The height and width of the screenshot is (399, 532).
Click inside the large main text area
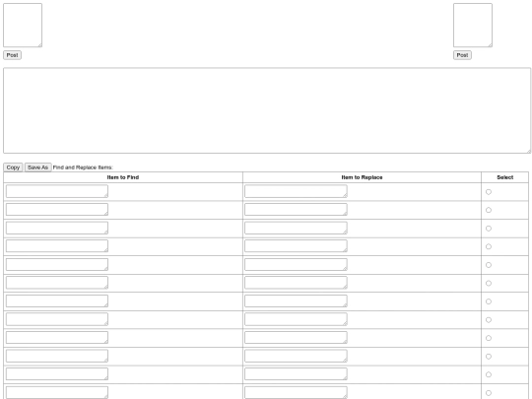coord(267,110)
